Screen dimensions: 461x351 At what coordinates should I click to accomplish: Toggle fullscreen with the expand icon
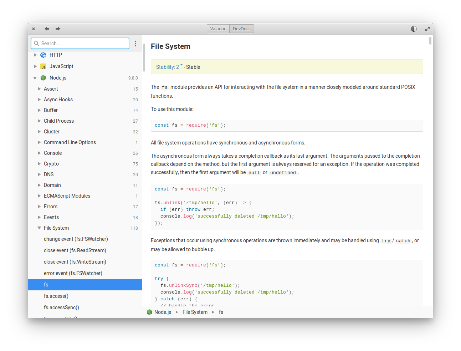(427, 29)
